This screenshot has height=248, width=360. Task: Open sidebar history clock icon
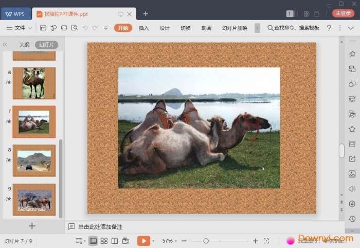pos(352,219)
